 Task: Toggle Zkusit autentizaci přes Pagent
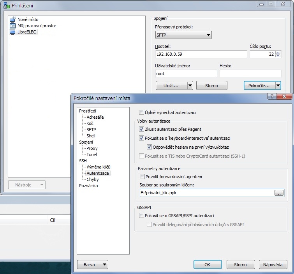(x=142, y=129)
